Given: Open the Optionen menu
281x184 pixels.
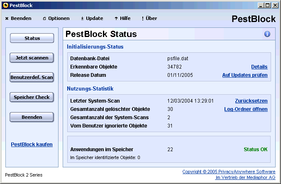Looking at the screenshot, I should point(56,18).
